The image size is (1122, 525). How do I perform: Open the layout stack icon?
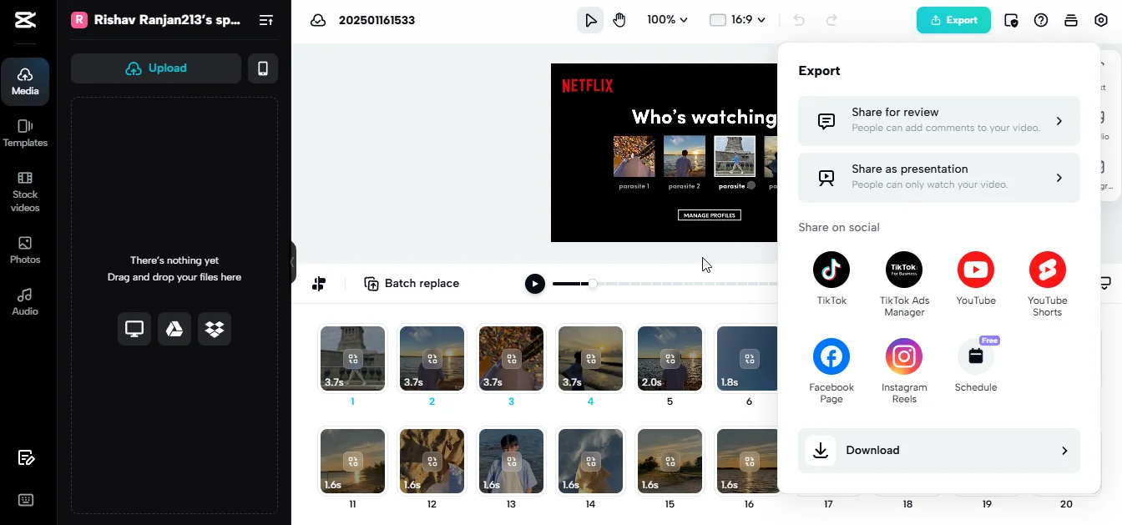click(1071, 20)
